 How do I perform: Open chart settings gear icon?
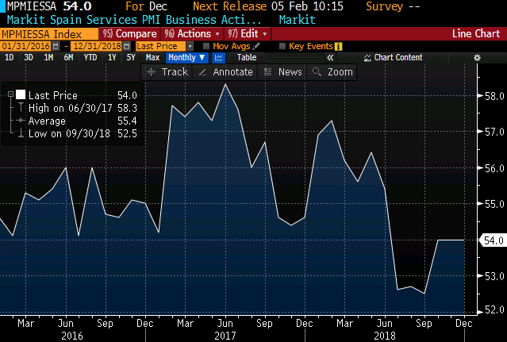point(477,58)
